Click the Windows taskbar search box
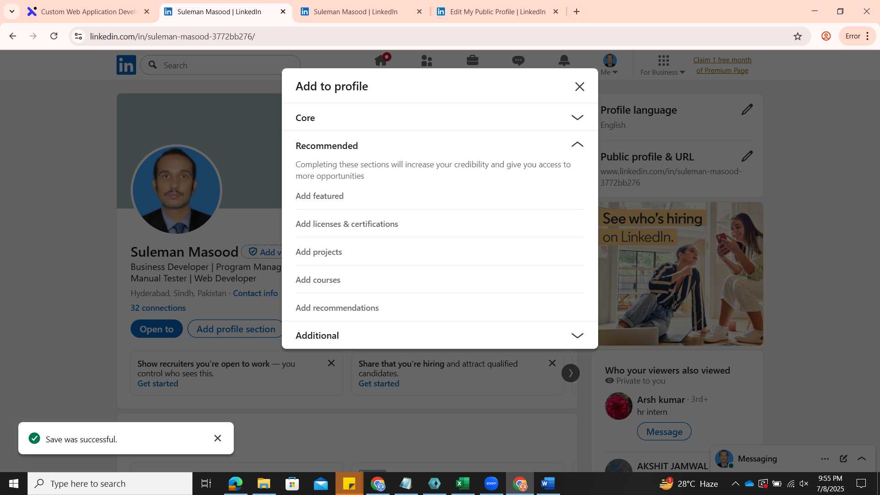 coord(110,484)
